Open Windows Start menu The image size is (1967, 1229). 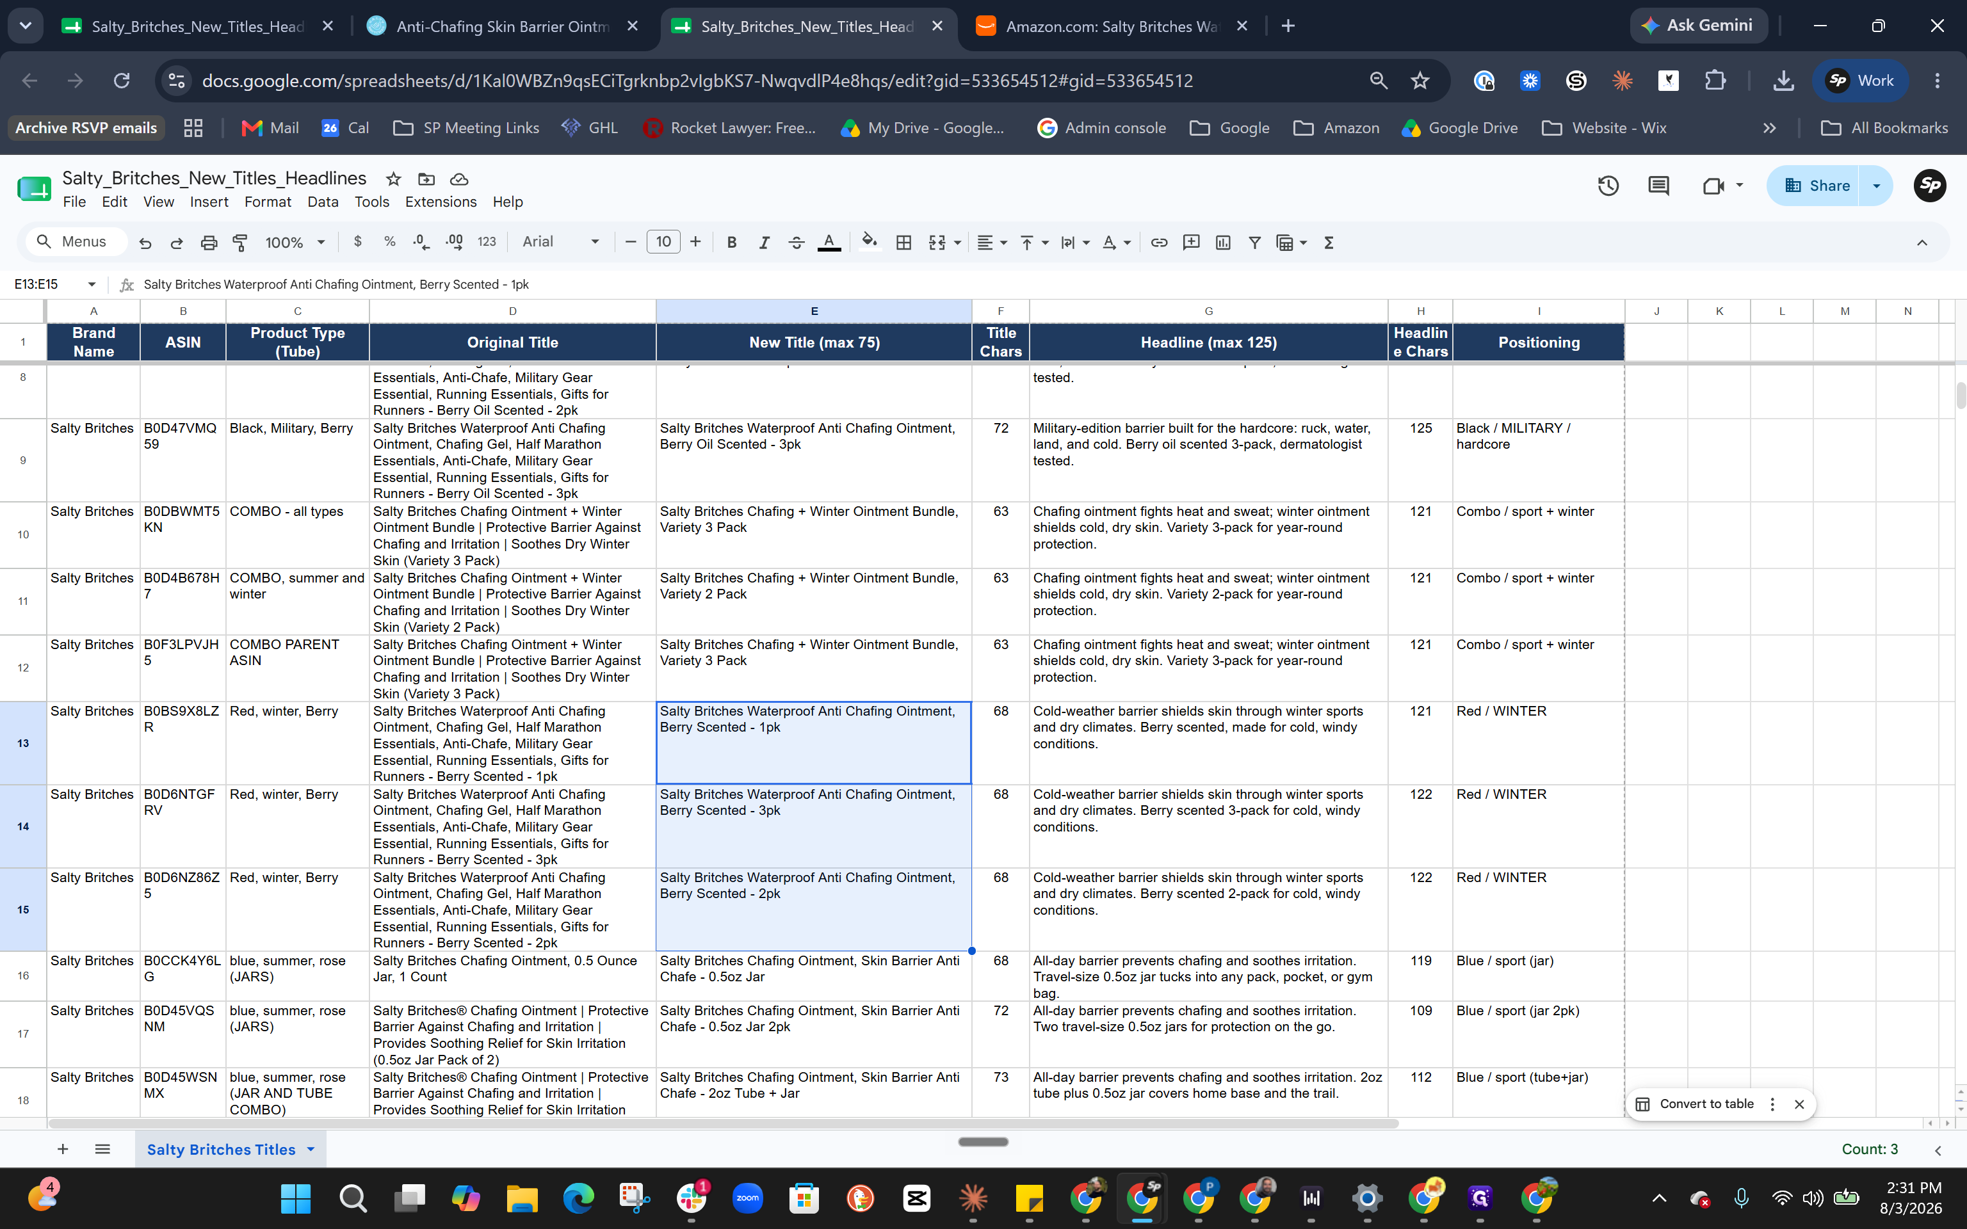[295, 1198]
